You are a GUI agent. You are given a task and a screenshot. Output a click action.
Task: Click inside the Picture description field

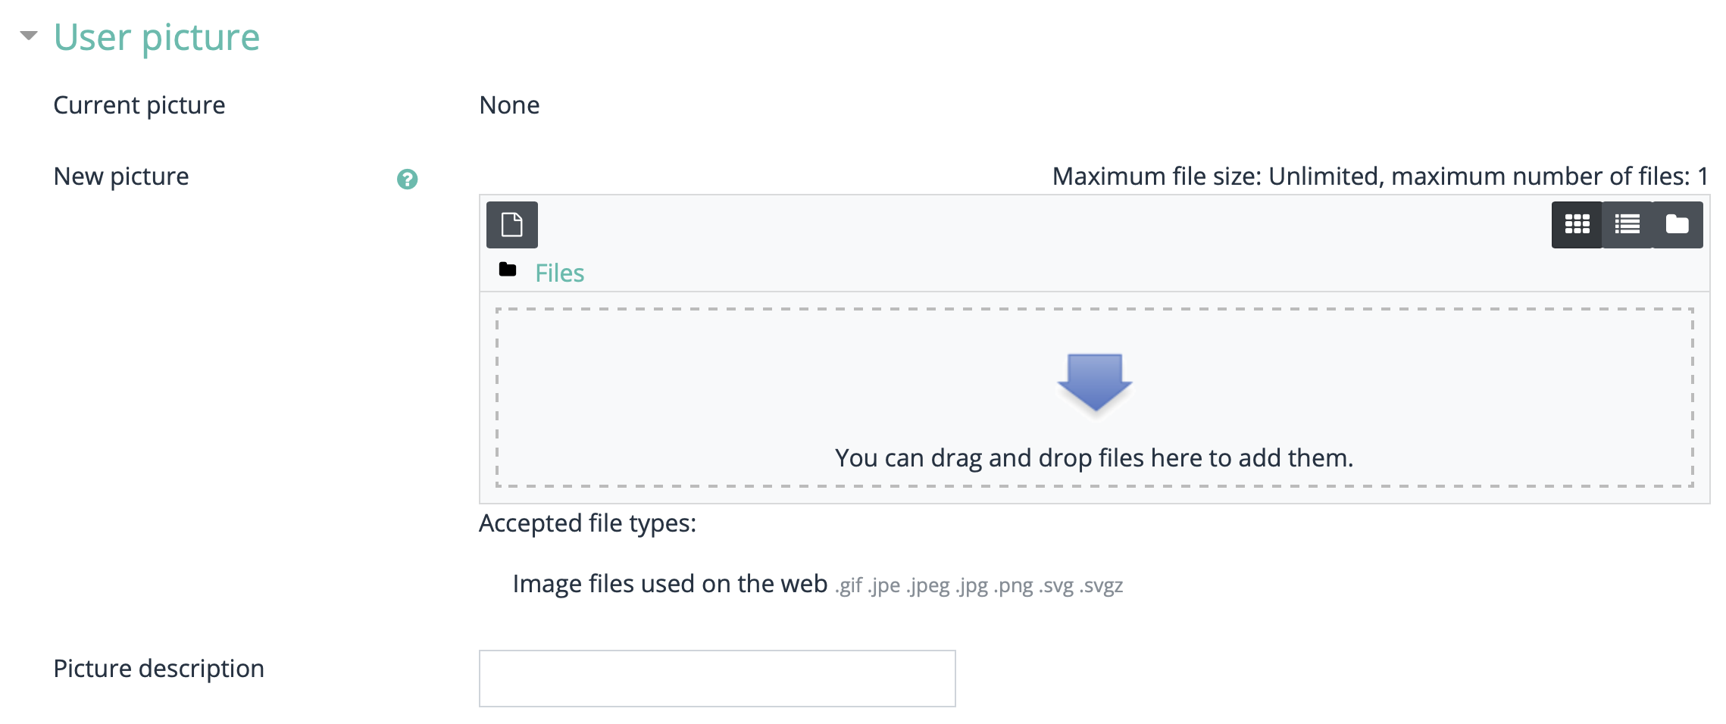(717, 679)
